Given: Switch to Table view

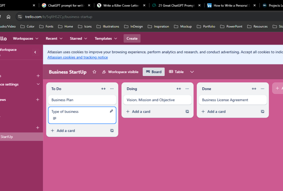Looking at the screenshot, I should (176, 72).
